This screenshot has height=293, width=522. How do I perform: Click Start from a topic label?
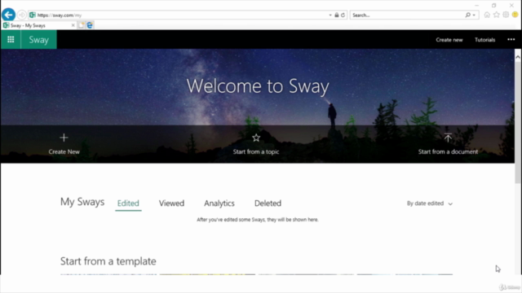tap(256, 152)
